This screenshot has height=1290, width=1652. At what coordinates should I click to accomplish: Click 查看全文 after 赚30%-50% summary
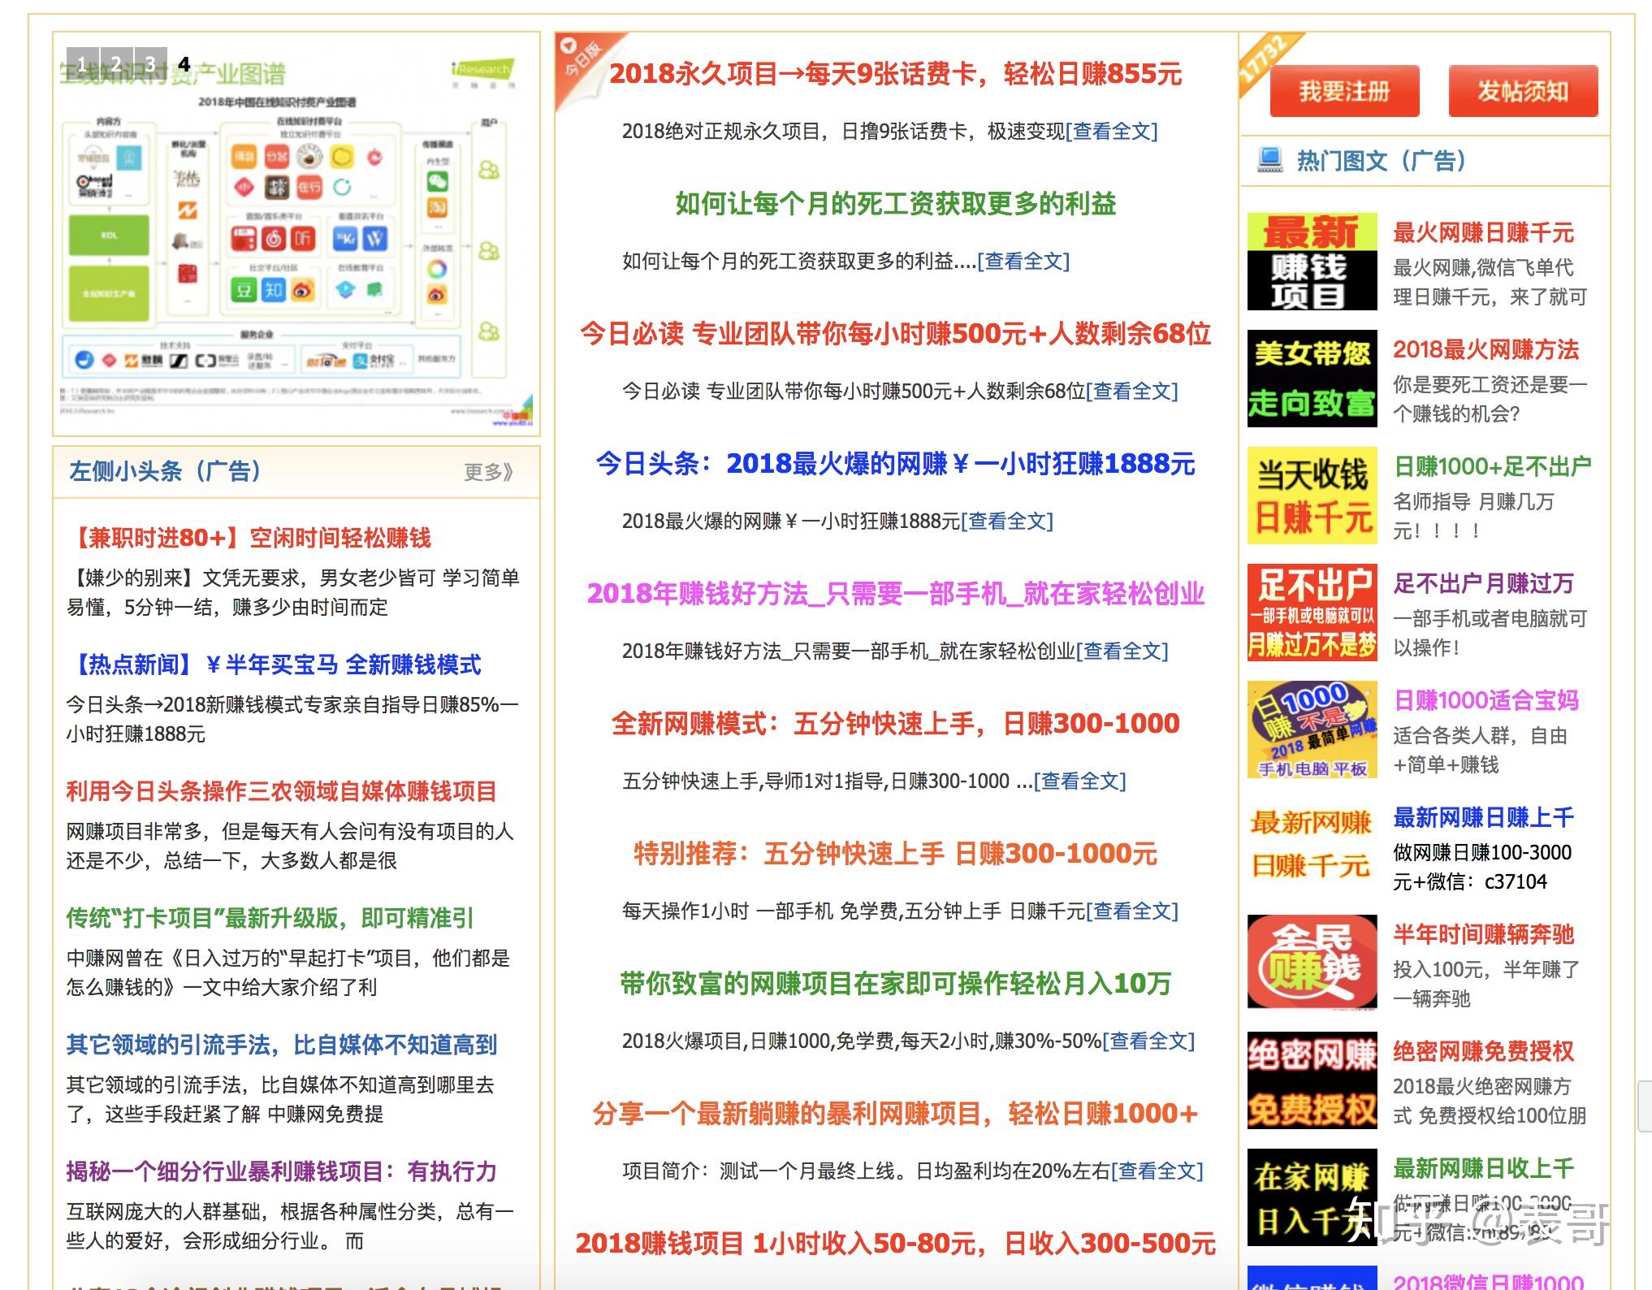(x=1148, y=1041)
